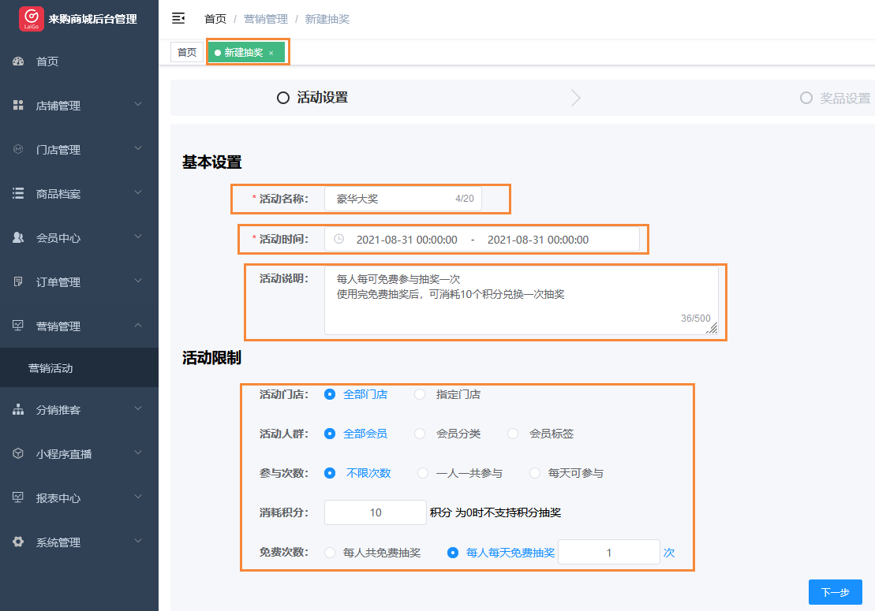Click the sidebar collapse hamburger icon

tap(178, 18)
